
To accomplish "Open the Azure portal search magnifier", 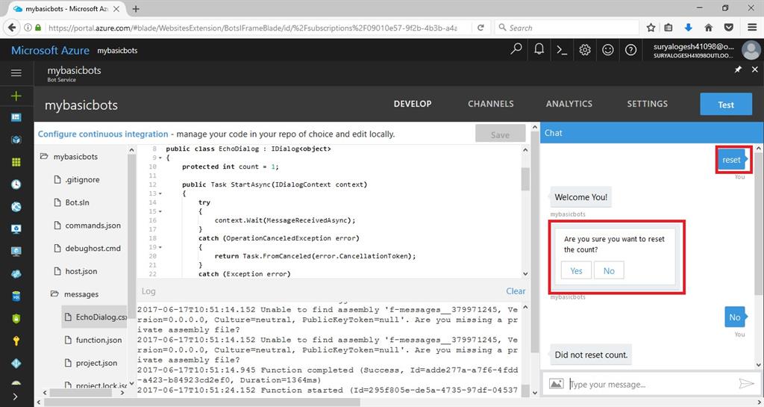I will tap(516, 49).
